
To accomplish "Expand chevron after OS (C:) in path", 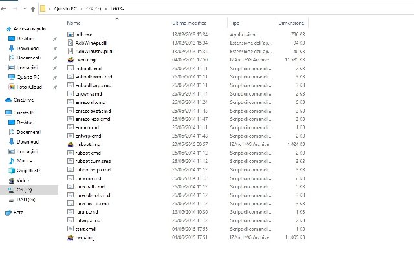I will (x=105, y=8).
